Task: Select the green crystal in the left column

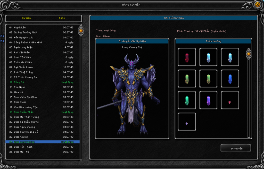Action: pyautogui.click(x=187, y=79)
